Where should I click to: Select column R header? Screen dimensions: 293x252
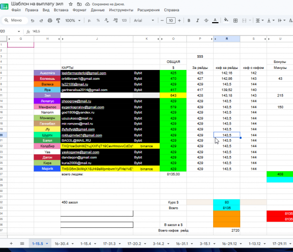point(227,39)
